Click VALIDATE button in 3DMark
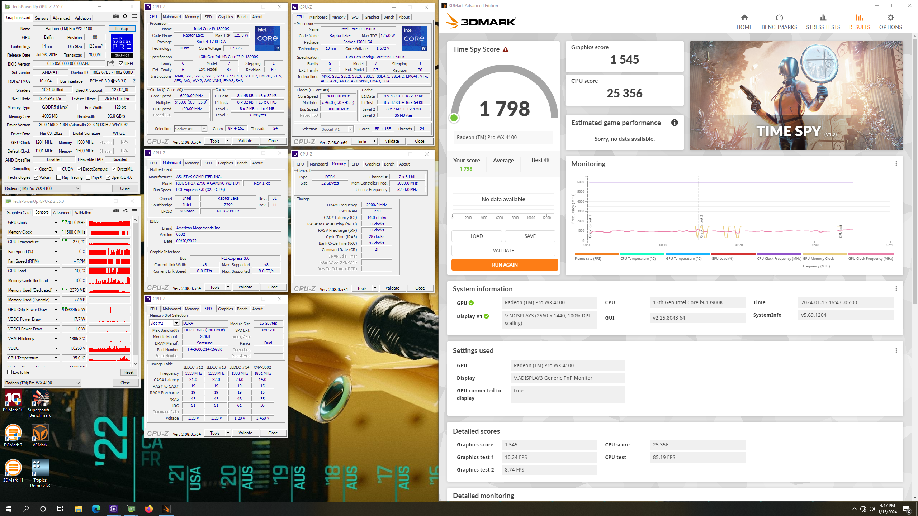The width and height of the screenshot is (918, 516). (503, 250)
